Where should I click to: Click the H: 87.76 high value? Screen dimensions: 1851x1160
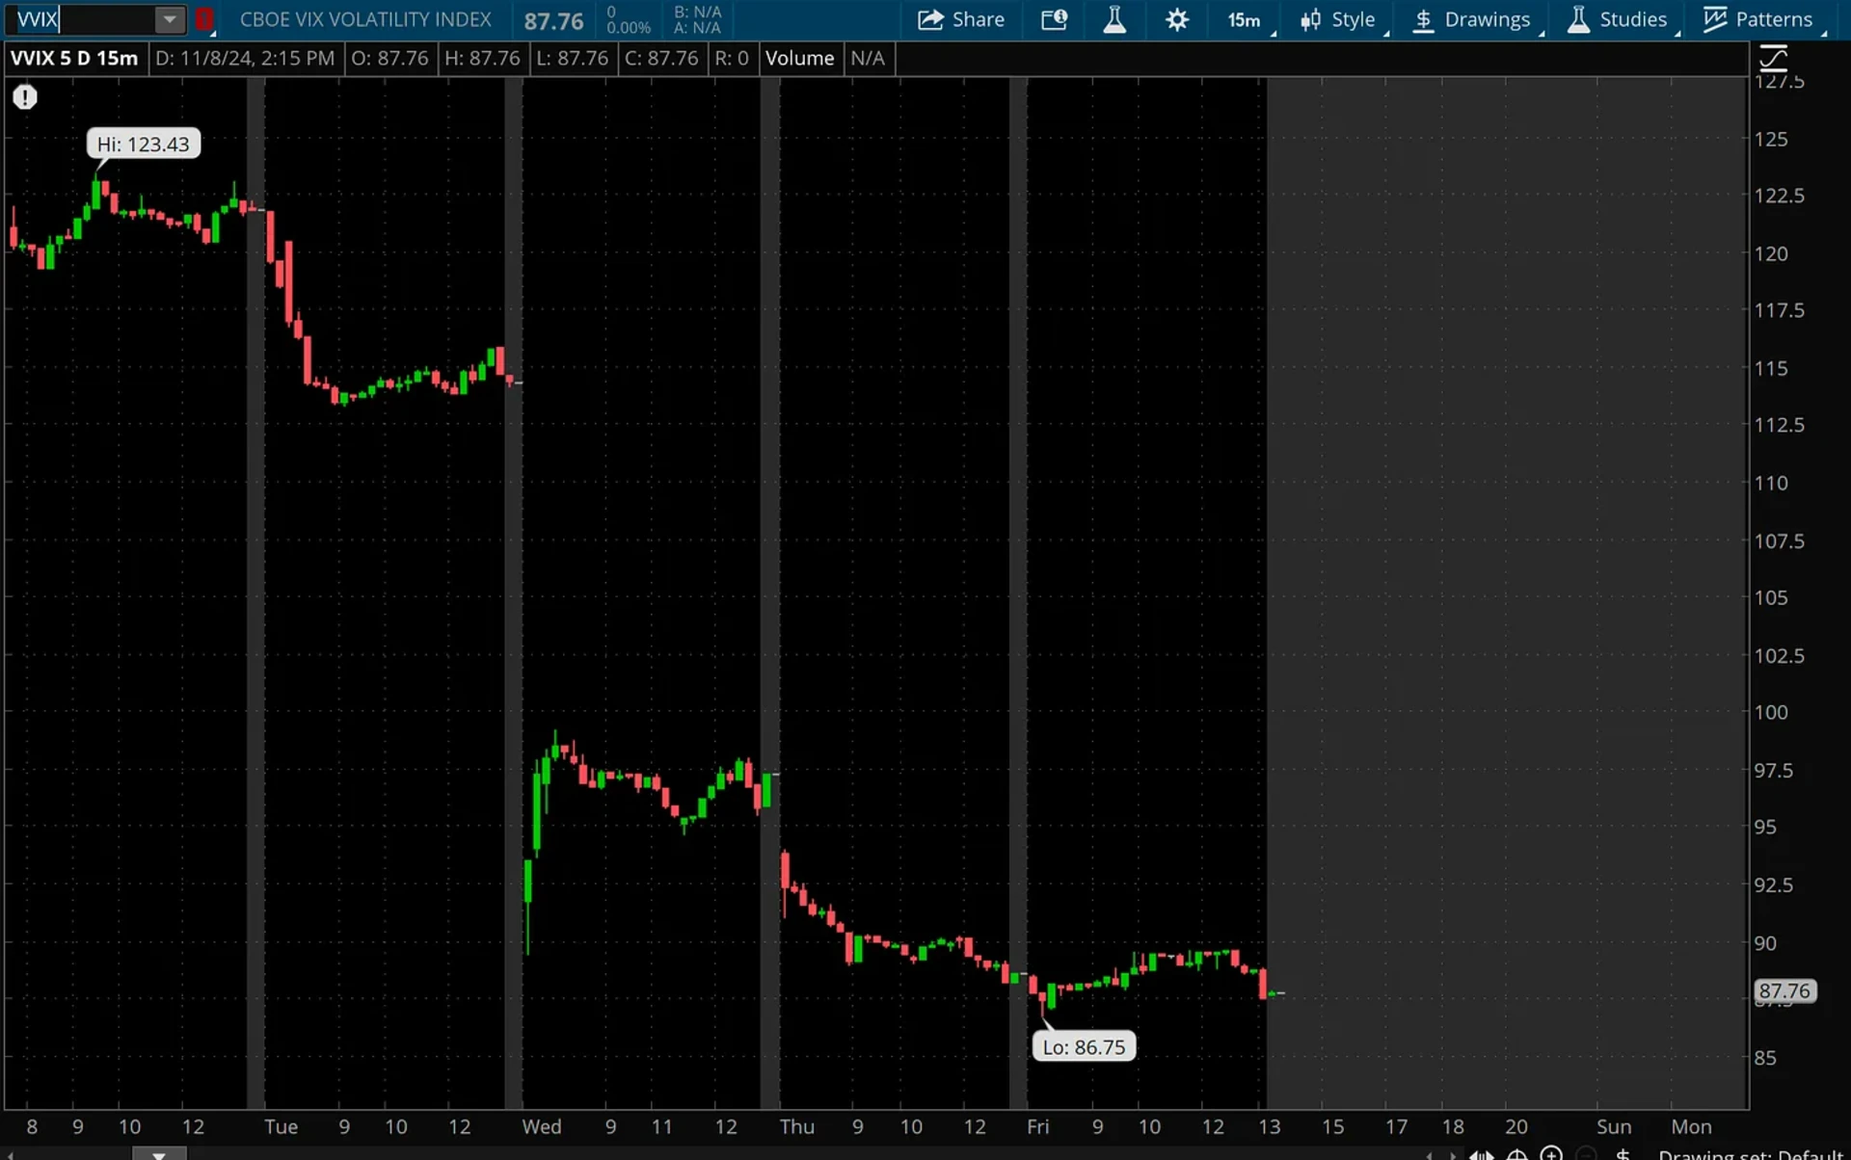[482, 59]
